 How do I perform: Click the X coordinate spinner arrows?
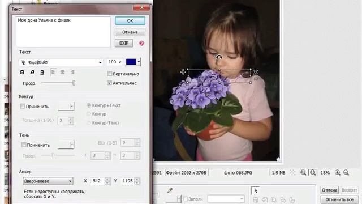click(107, 181)
